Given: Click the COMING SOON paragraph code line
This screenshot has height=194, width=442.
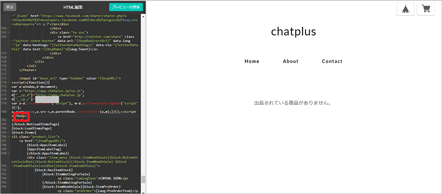Looking at the screenshot, I should coord(93,178).
